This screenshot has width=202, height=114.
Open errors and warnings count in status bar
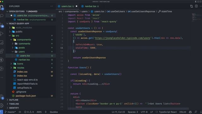coord(29,112)
